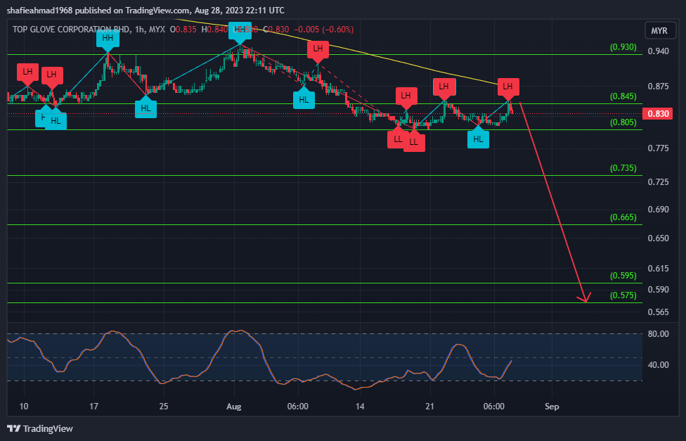The height and width of the screenshot is (441, 686).
Task: Click price axis value 0.565
Action: coord(658,312)
